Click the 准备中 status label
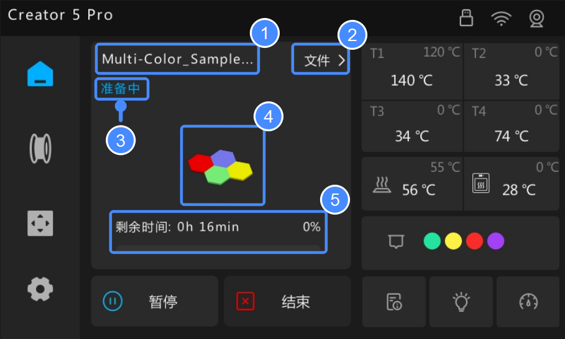This screenshot has width=565, height=339. point(121,89)
